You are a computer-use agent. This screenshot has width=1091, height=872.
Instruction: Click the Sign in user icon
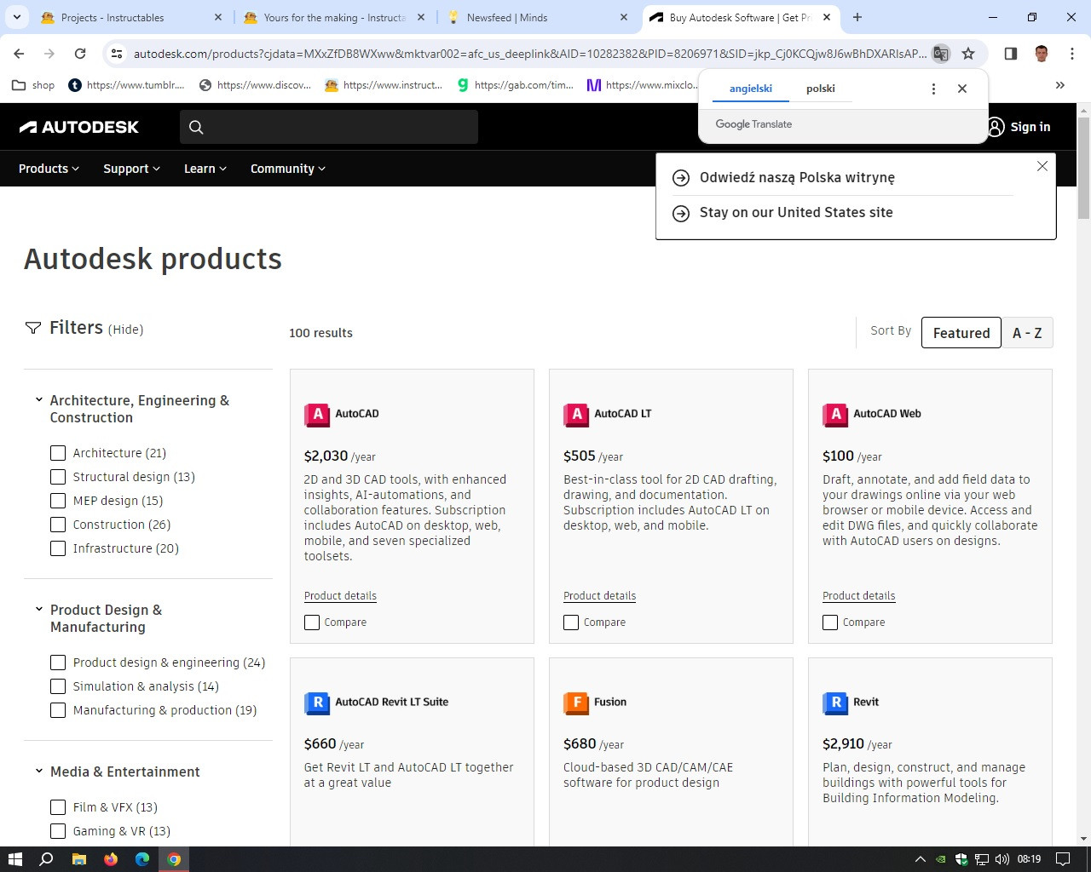point(996,127)
